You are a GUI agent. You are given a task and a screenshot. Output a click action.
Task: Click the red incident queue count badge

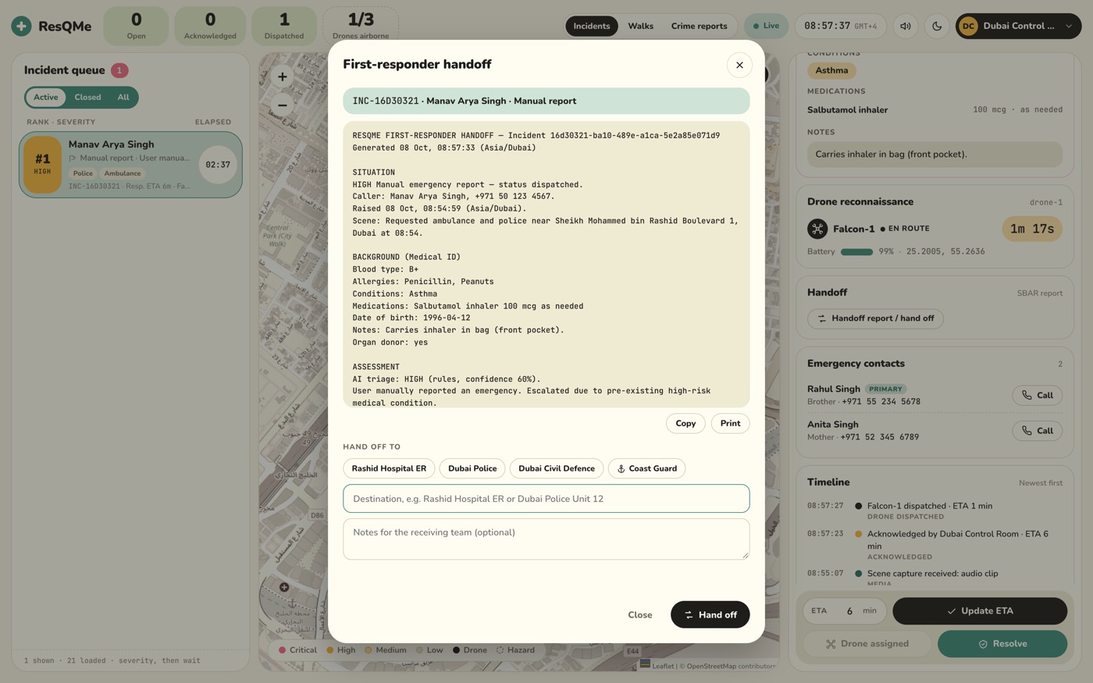click(119, 70)
